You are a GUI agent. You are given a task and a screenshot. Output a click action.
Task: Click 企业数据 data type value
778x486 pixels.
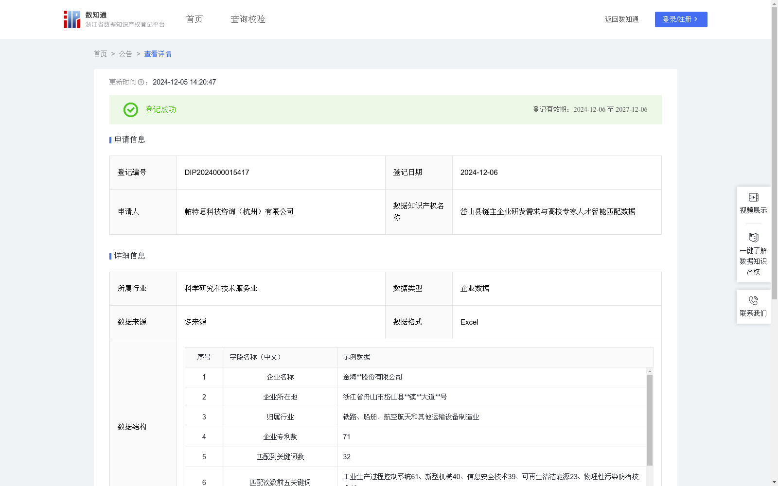(475, 289)
